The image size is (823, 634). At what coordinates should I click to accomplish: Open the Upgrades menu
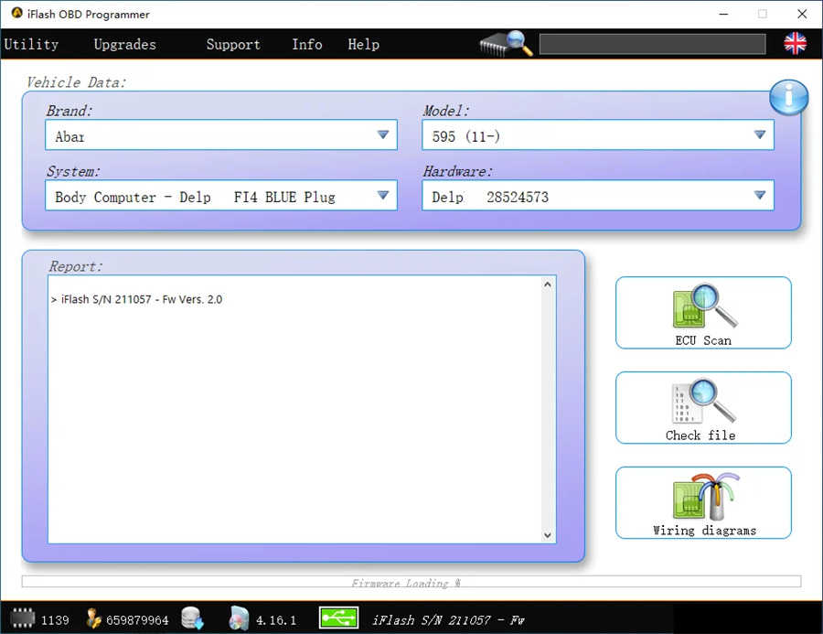point(125,44)
